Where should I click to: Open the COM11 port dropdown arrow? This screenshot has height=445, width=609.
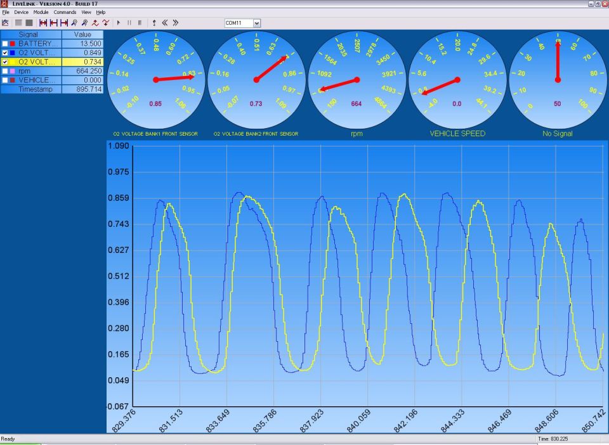257,23
